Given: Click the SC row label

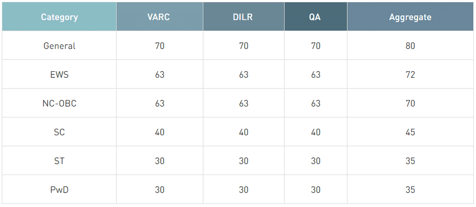Looking at the screenshot, I should click(x=59, y=132).
